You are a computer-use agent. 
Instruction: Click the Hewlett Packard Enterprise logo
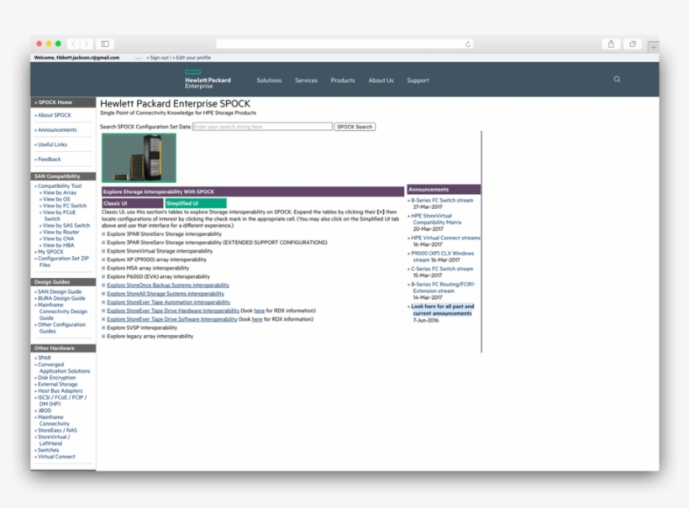[208, 80]
